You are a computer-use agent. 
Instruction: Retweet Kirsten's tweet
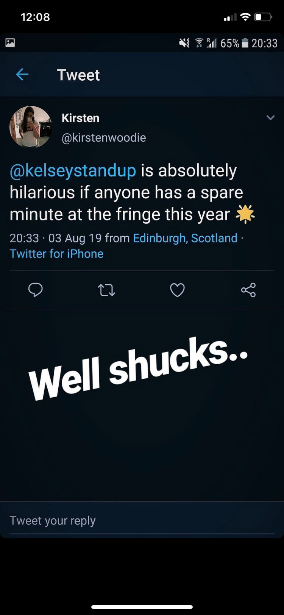(106, 290)
